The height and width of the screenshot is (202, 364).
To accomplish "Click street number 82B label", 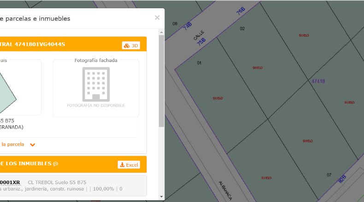I will 342,179.
